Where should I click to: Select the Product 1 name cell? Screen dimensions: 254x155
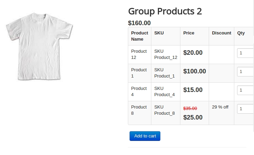140,73
